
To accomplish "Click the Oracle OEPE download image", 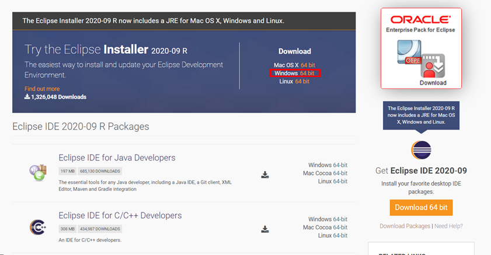I will (421, 60).
